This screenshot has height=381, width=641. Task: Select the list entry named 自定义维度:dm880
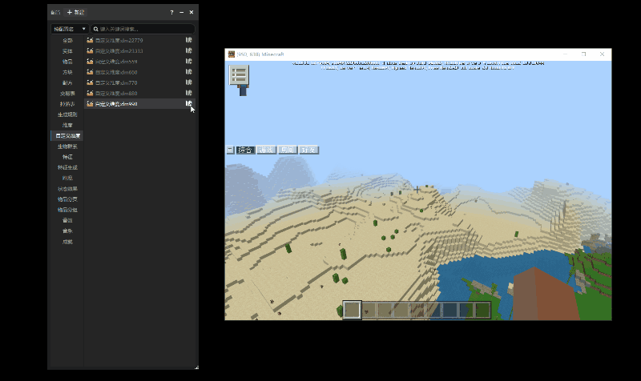coord(139,93)
